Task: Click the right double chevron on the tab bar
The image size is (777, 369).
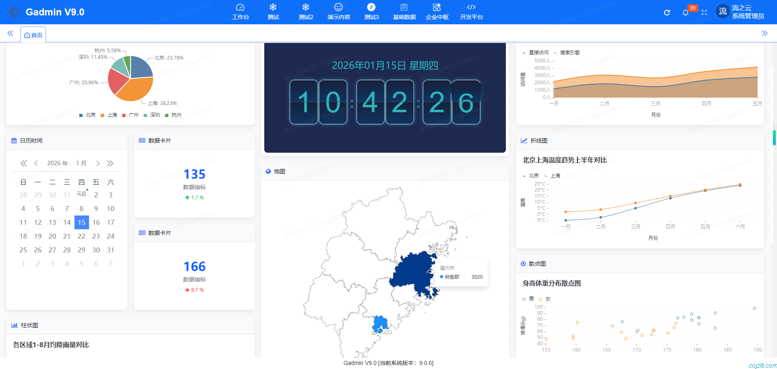Action: [765, 34]
